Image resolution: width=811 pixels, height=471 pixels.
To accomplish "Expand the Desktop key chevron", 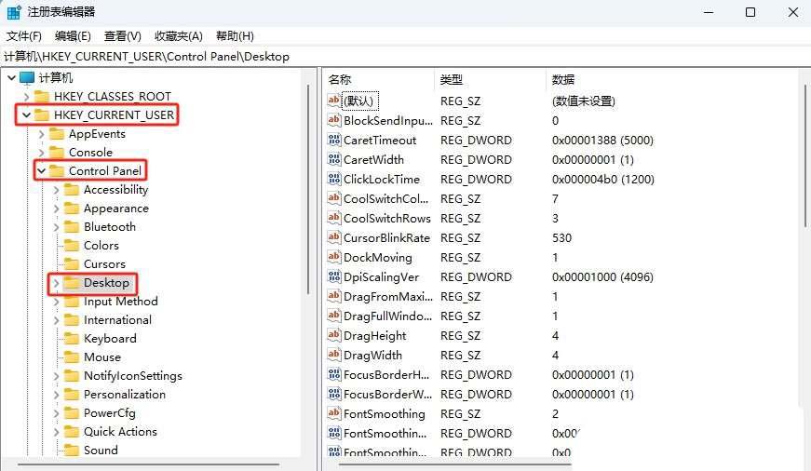I will tap(57, 283).
